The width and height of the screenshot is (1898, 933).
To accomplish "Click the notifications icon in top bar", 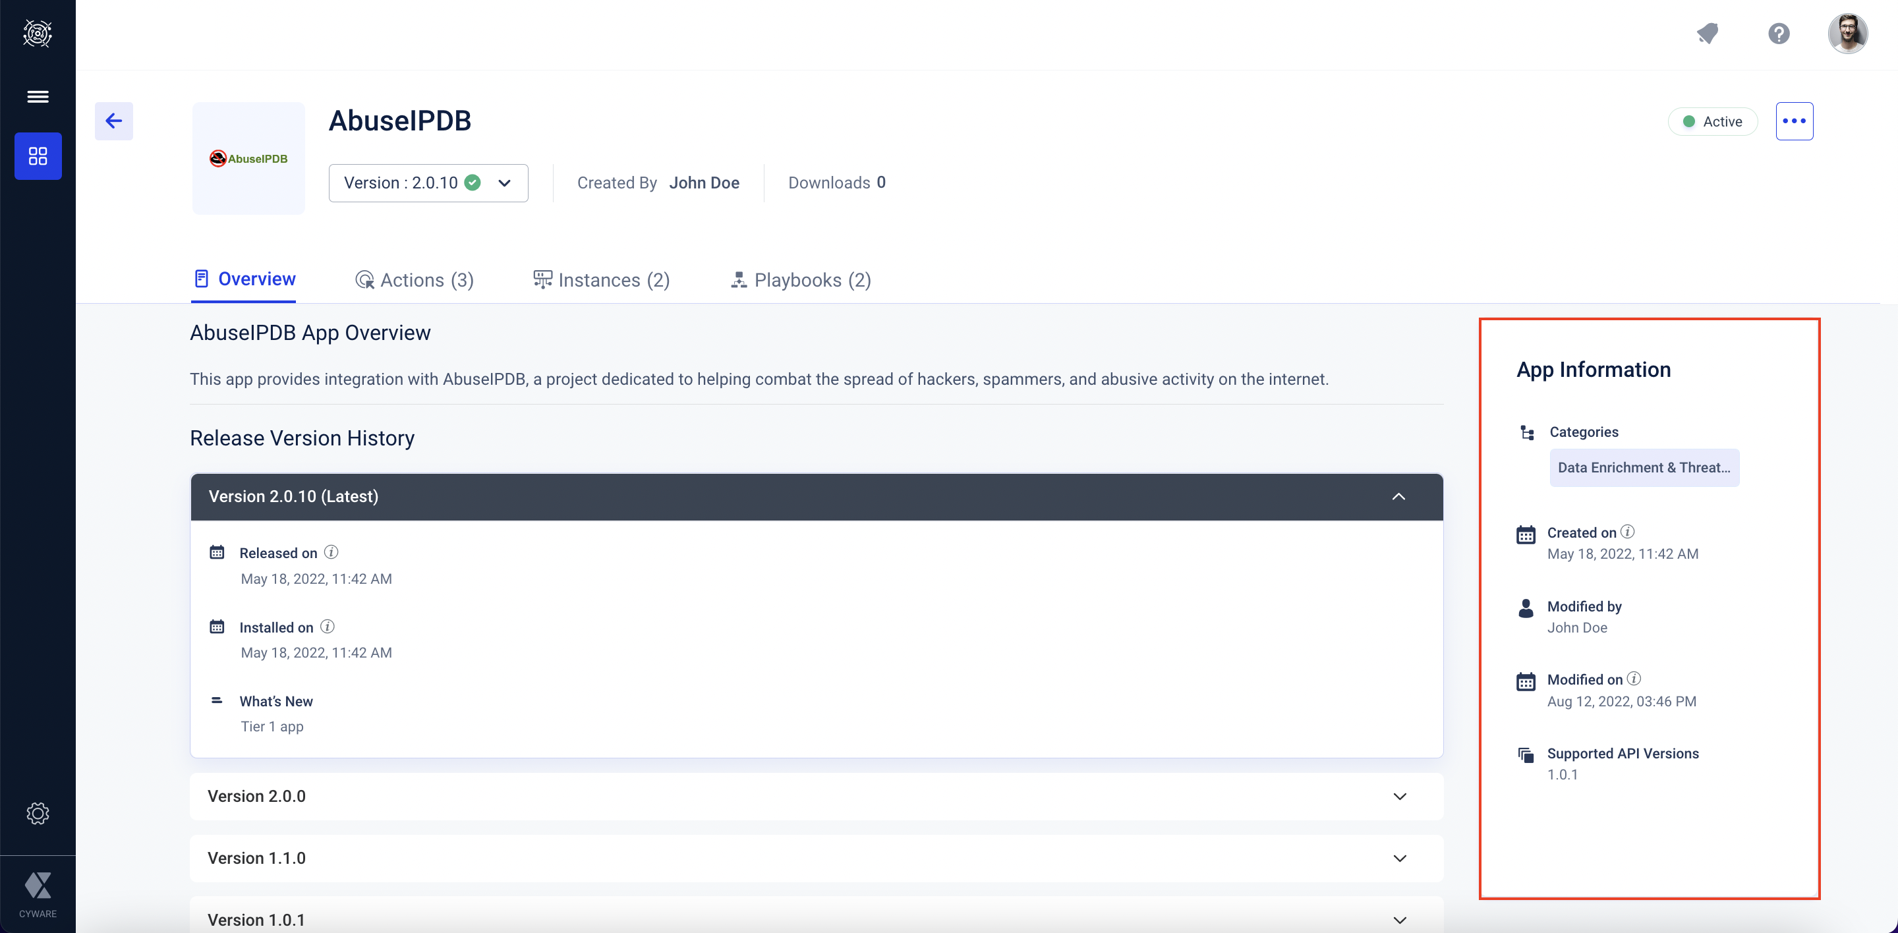I will click(1707, 33).
